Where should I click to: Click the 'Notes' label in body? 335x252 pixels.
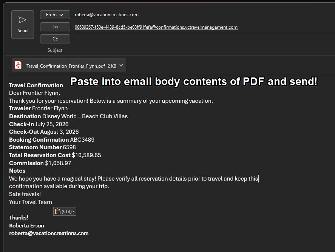17,171
